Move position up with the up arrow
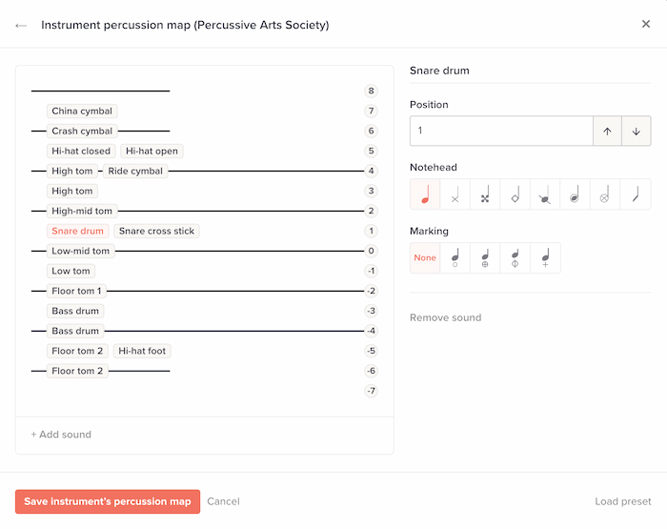667x529 pixels. tap(607, 131)
